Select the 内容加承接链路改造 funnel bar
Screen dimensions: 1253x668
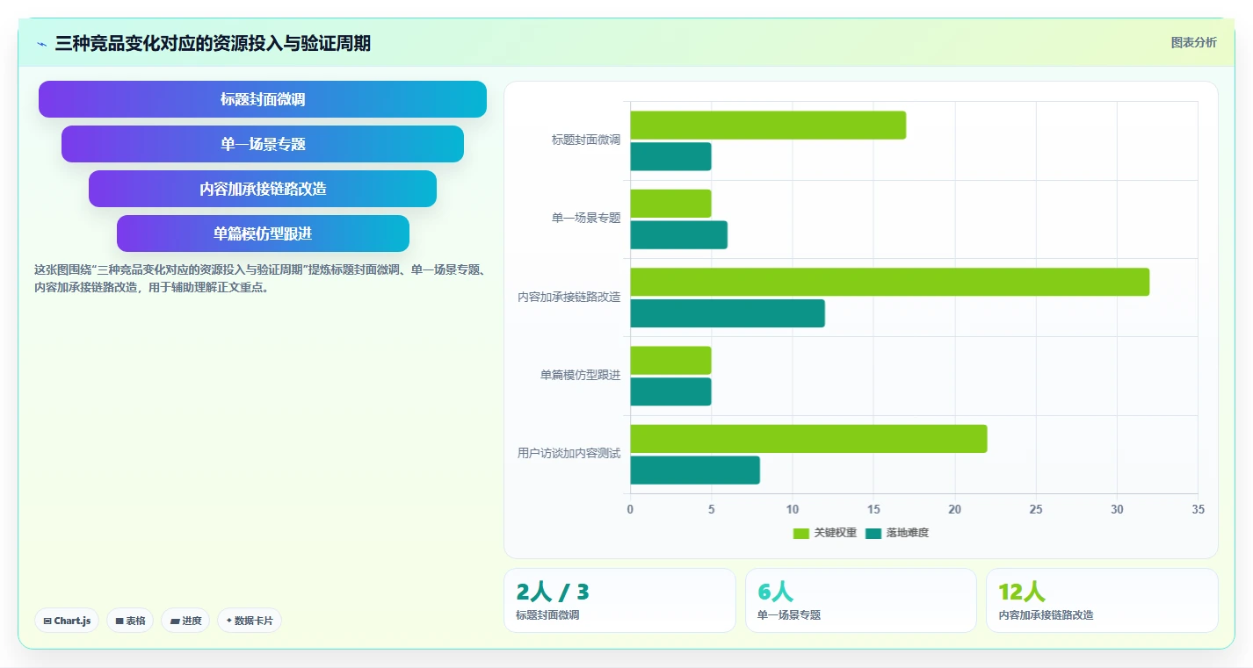click(x=263, y=189)
